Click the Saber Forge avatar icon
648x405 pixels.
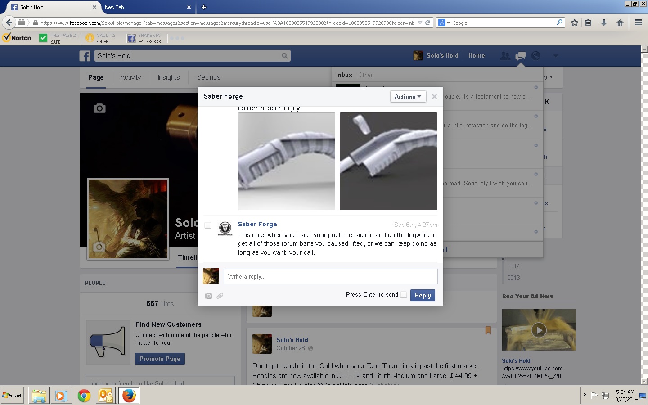point(225,229)
